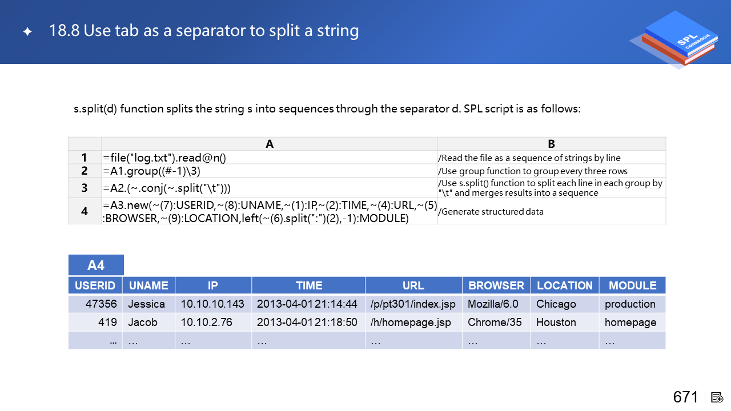Click the star bullet before the title

[x=27, y=32]
